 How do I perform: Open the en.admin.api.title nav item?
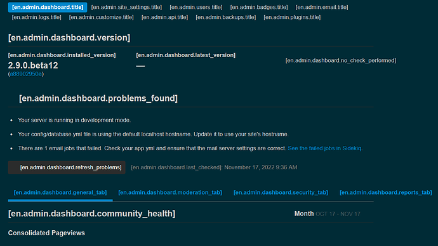pyautogui.click(x=165, y=17)
